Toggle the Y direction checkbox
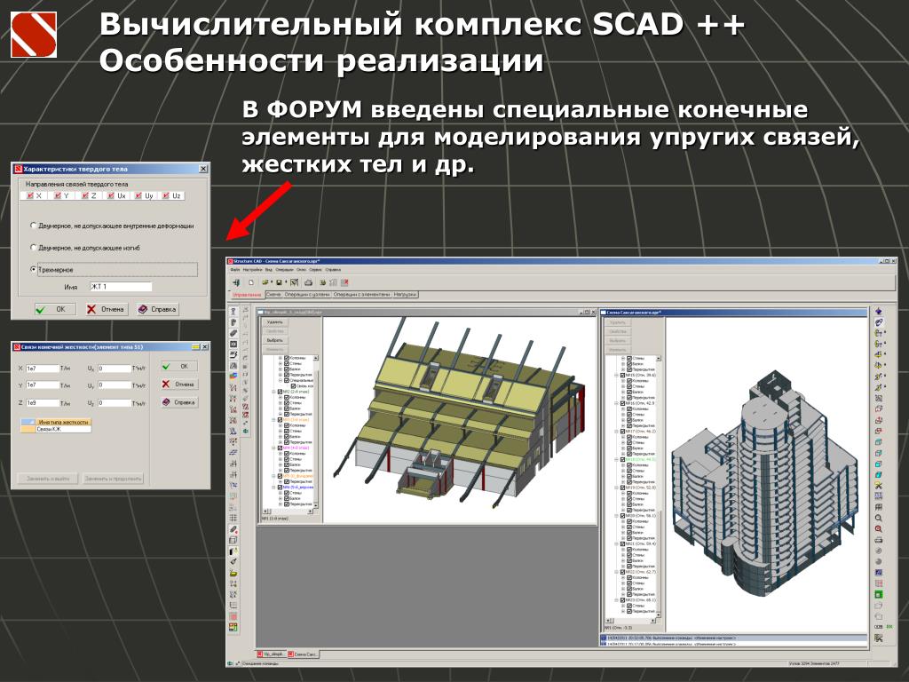 pos(58,195)
